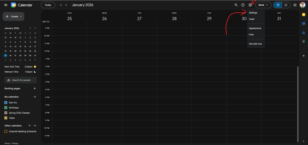Screen dimensions: 308x145
Task: Toggle the Birthdays calendar checkbox
Action: [6, 108]
